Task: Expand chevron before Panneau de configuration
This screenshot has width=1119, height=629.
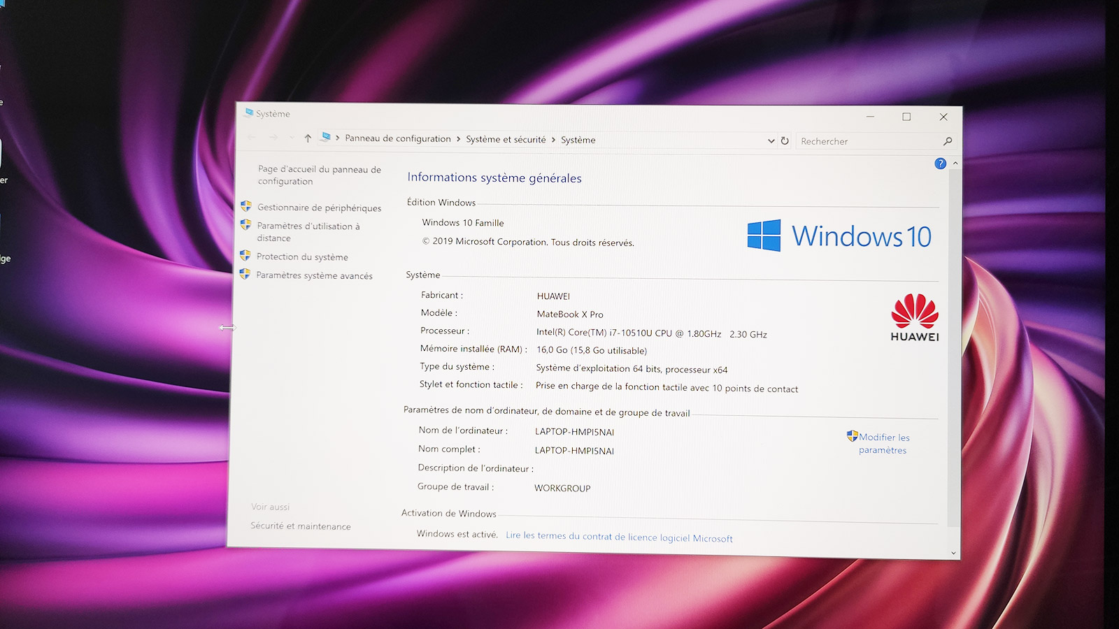Action: pyautogui.click(x=338, y=138)
